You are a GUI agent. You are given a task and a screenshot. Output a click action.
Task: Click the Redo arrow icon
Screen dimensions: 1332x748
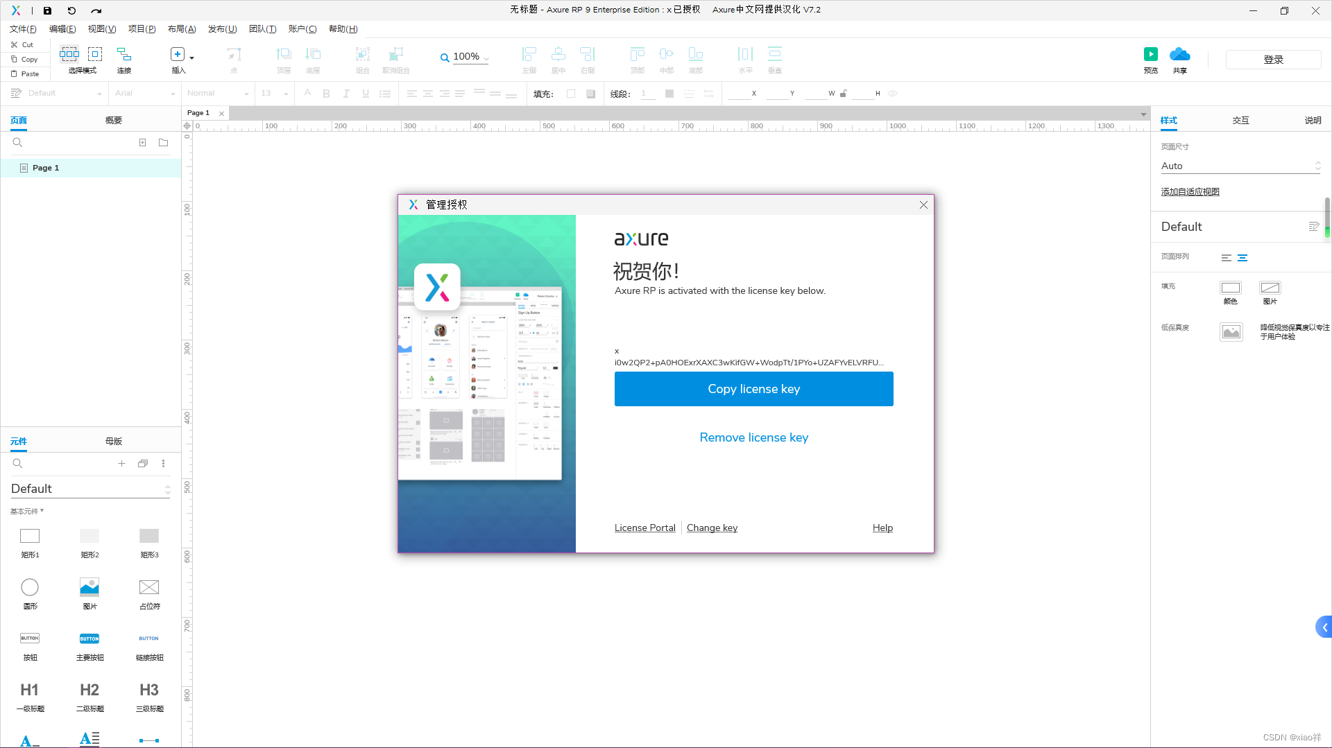coord(96,10)
